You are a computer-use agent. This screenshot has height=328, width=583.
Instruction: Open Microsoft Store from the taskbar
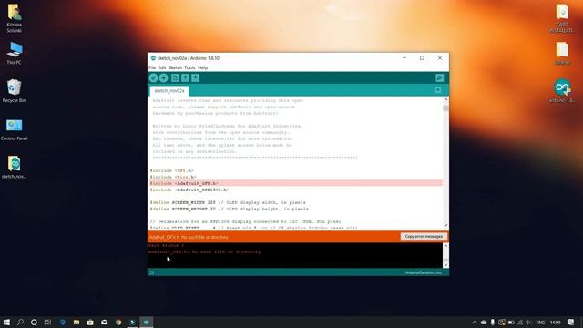click(90, 322)
